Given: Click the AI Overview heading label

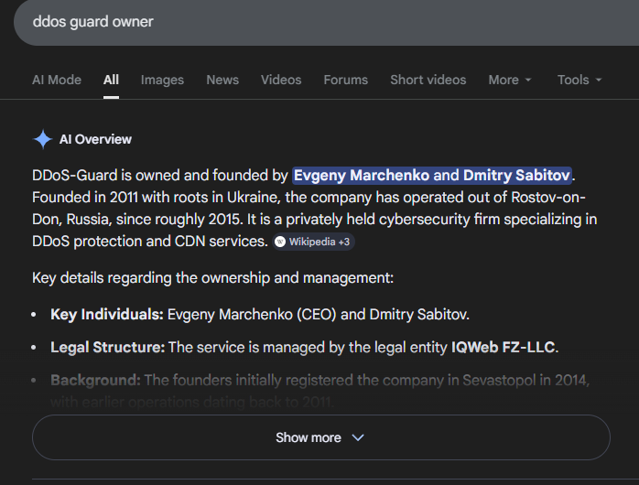Looking at the screenshot, I should (95, 139).
